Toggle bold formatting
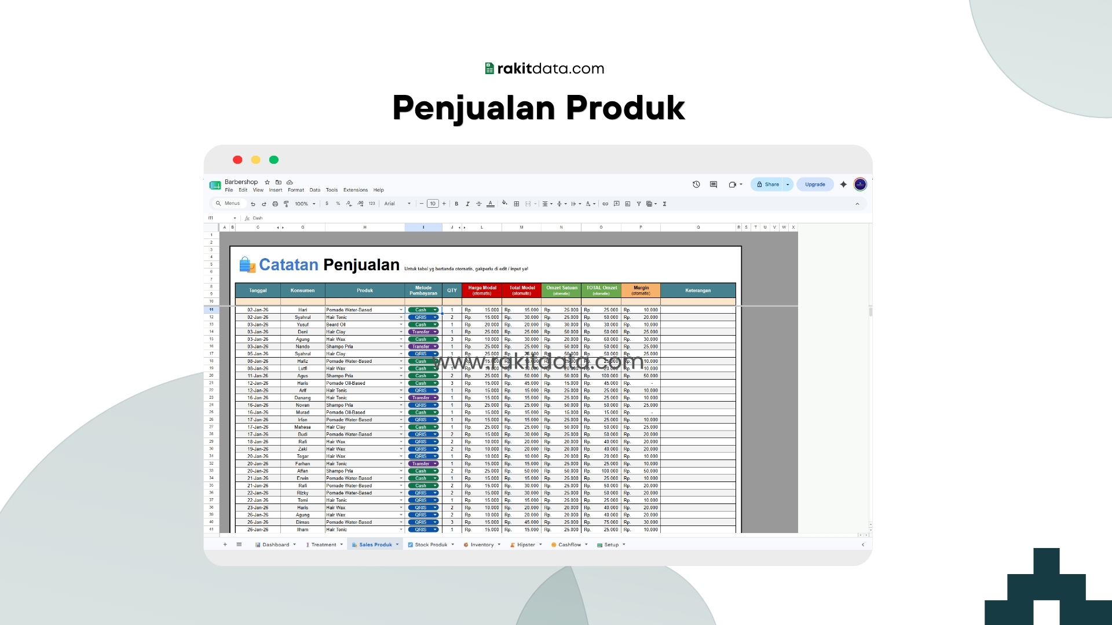 tap(456, 204)
